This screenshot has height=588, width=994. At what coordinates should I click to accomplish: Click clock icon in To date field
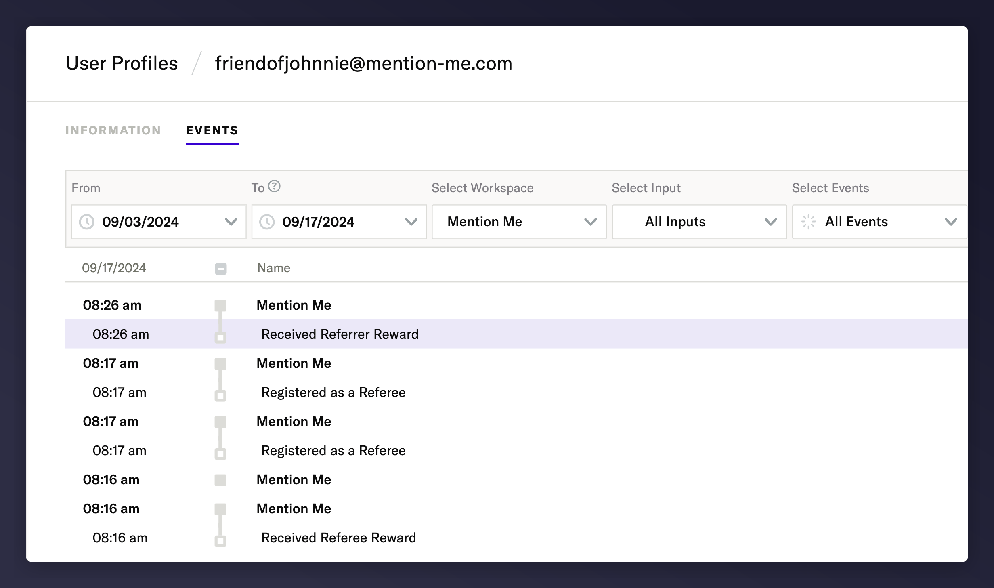(x=267, y=222)
